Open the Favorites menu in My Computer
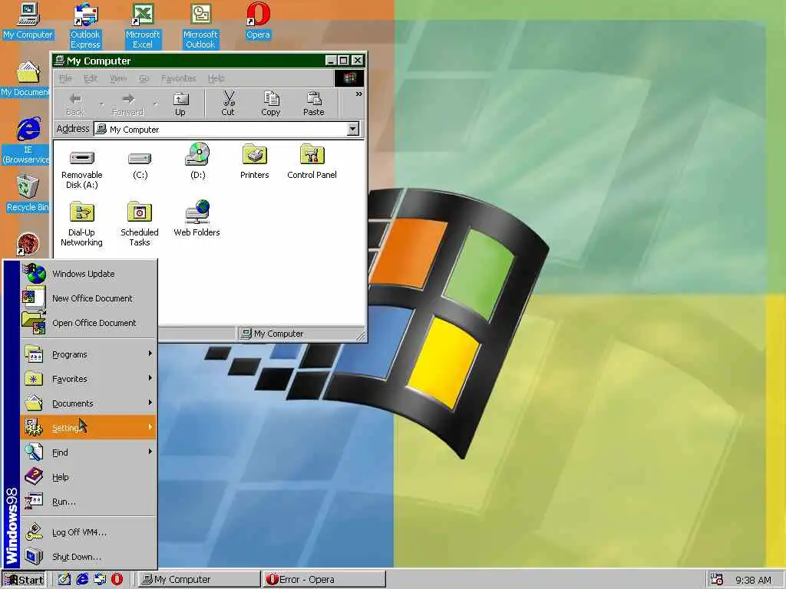The image size is (786, 589). 178,78
